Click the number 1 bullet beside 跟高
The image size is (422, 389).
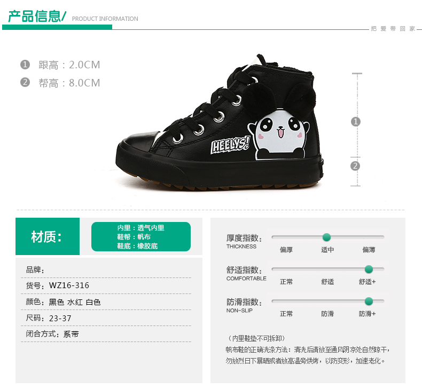click(25, 65)
